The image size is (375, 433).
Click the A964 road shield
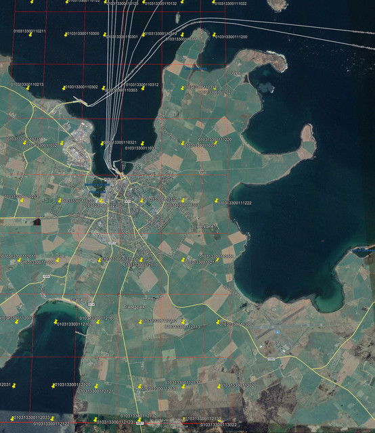tap(47, 276)
